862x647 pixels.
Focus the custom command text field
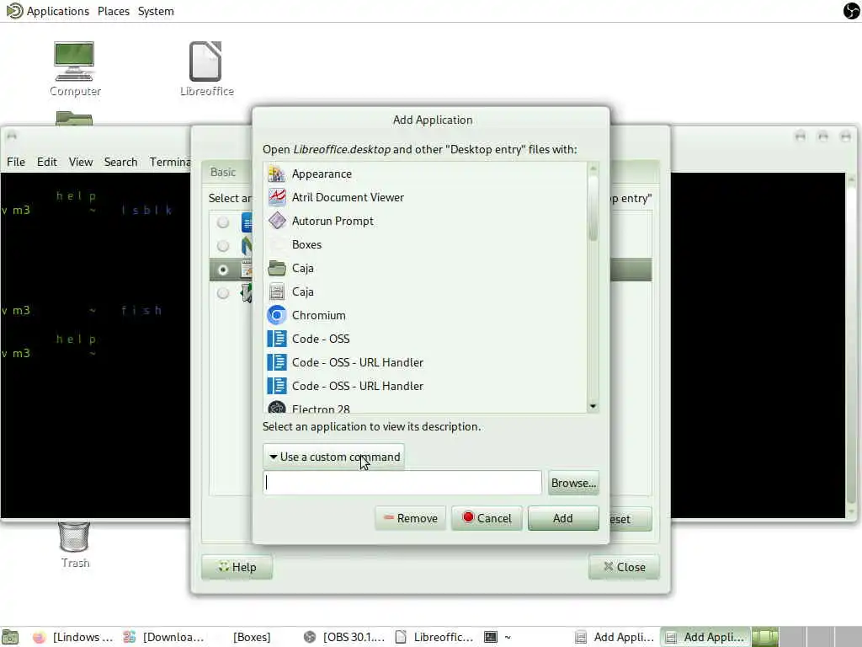pyautogui.click(x=402, y=483)
